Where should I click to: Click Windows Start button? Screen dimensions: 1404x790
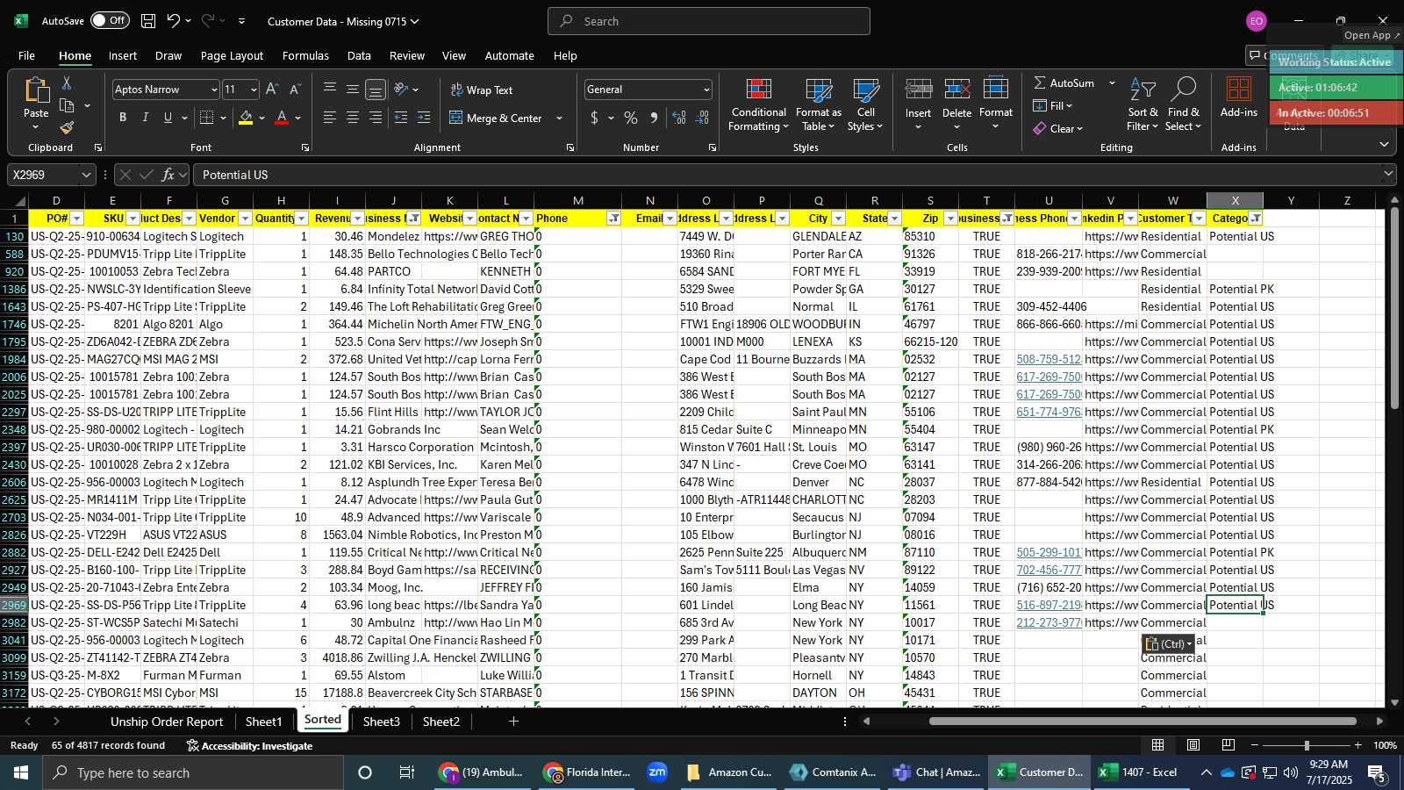pyautogui.click(x=20, y=772)
